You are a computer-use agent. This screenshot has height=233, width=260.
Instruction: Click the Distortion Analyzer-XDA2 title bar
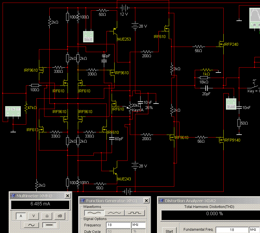tap(209, 200)
